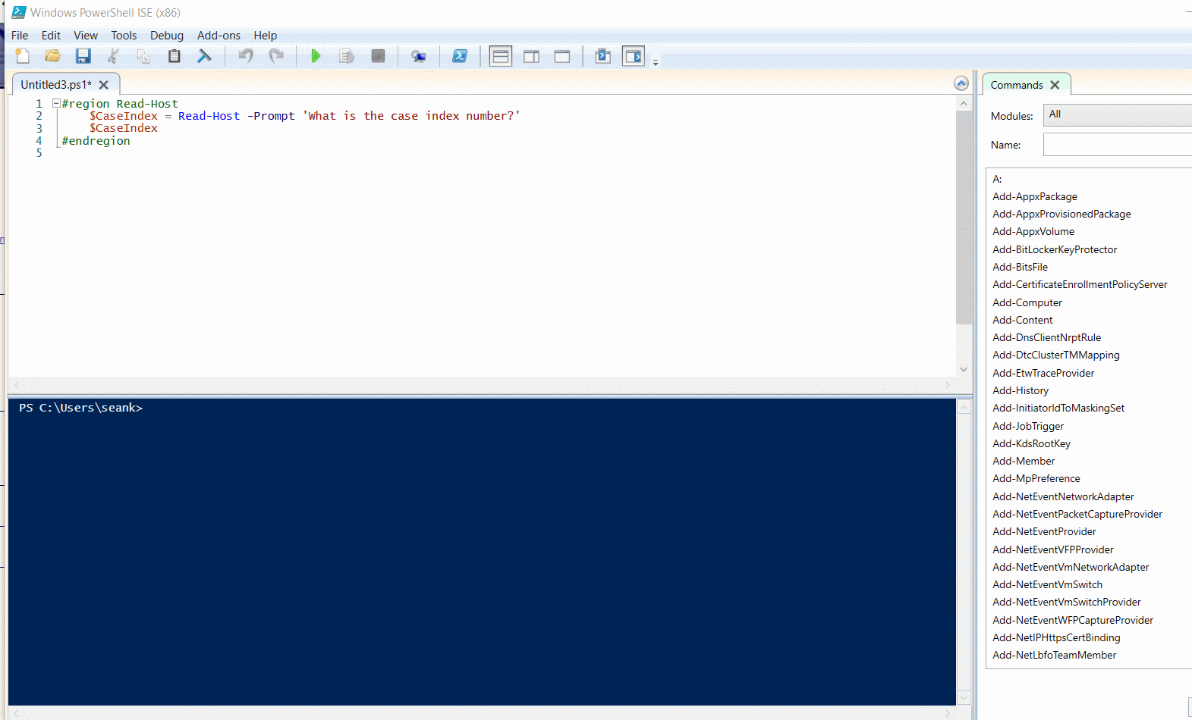Show Script Pane Maximized layout
Screen dimensions: 1192x720
click(x=561, y=56)
